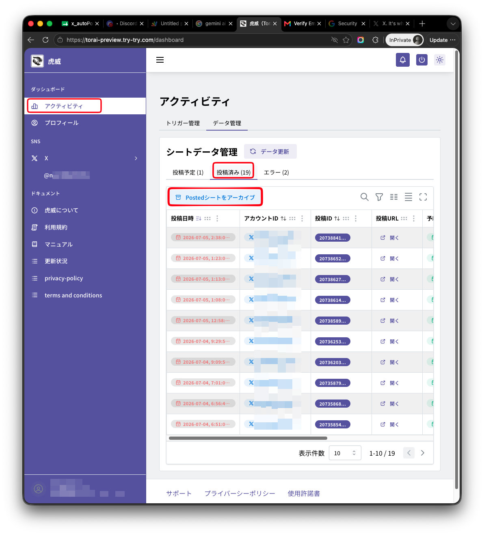Screen dimensions: 484x535
Task: Select 投稿予定 (1) tab
Action: (x=188, y=172)
